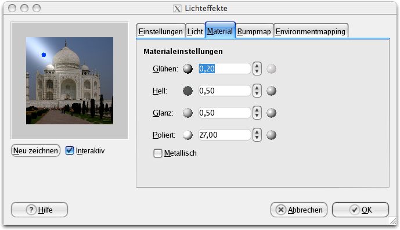Uncheck the Interaktiv checkbox
Screen dimensions: 400x230
point(70,150)
